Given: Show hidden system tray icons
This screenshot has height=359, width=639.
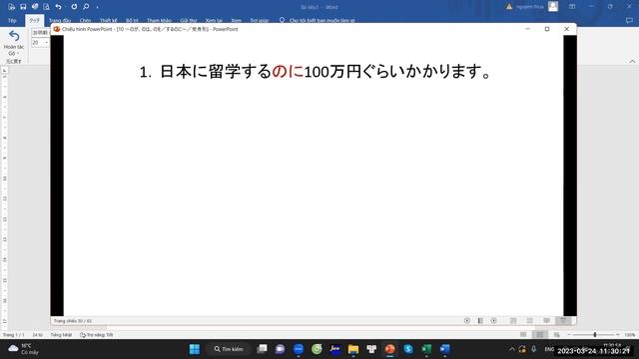Looking at the screenshot, I should click(512, 349).
